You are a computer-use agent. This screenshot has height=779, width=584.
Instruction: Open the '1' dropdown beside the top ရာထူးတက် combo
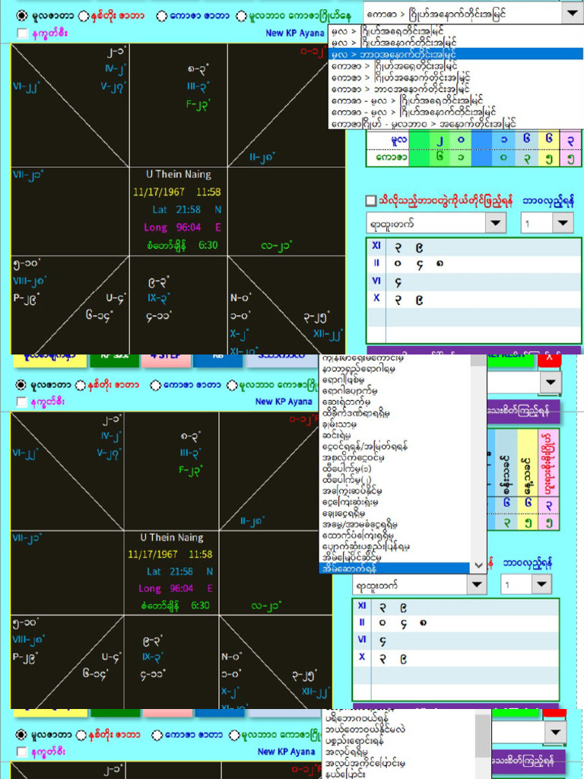[x=563, y=223]
